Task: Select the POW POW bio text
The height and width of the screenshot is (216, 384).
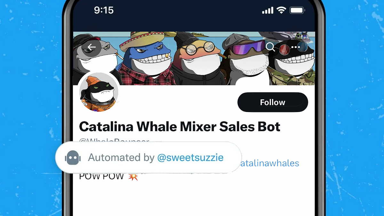Action: pyautogui.click(x=101, y=176)
